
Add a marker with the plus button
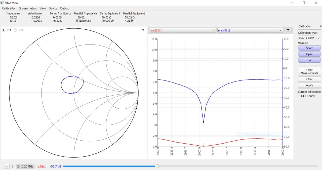coord(7,166)
